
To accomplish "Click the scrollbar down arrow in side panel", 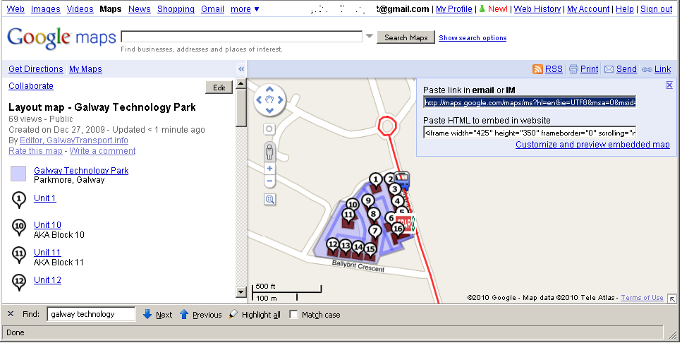I will pyautogui.click(x=241, y=291).
